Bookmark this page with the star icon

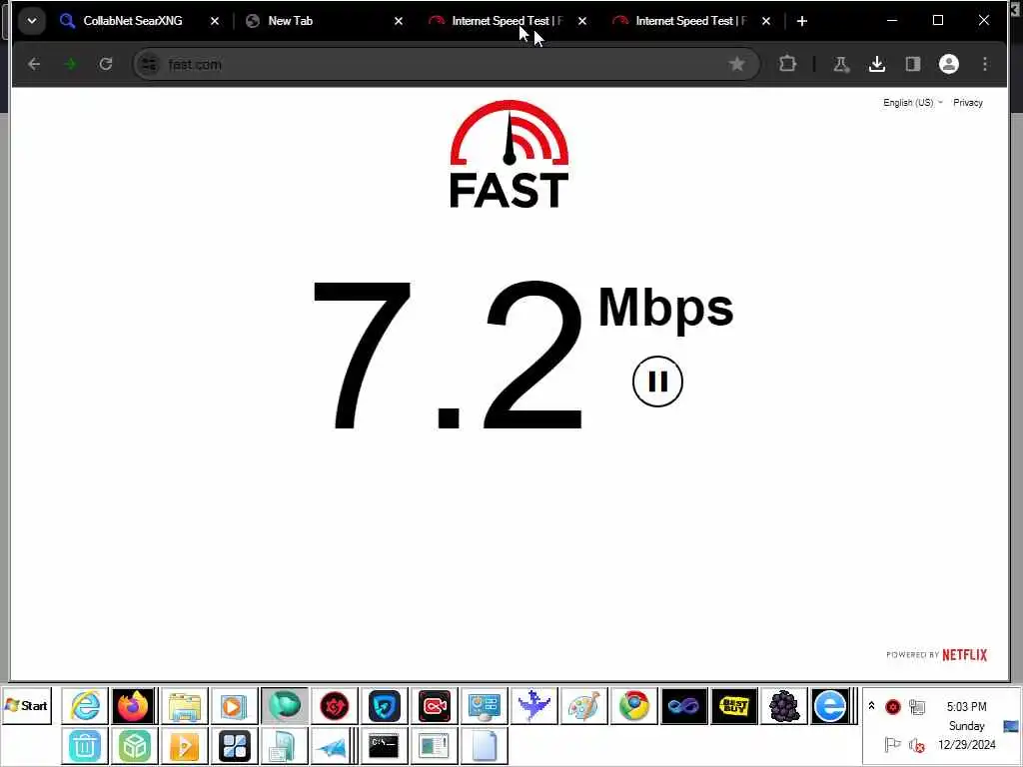736,64
